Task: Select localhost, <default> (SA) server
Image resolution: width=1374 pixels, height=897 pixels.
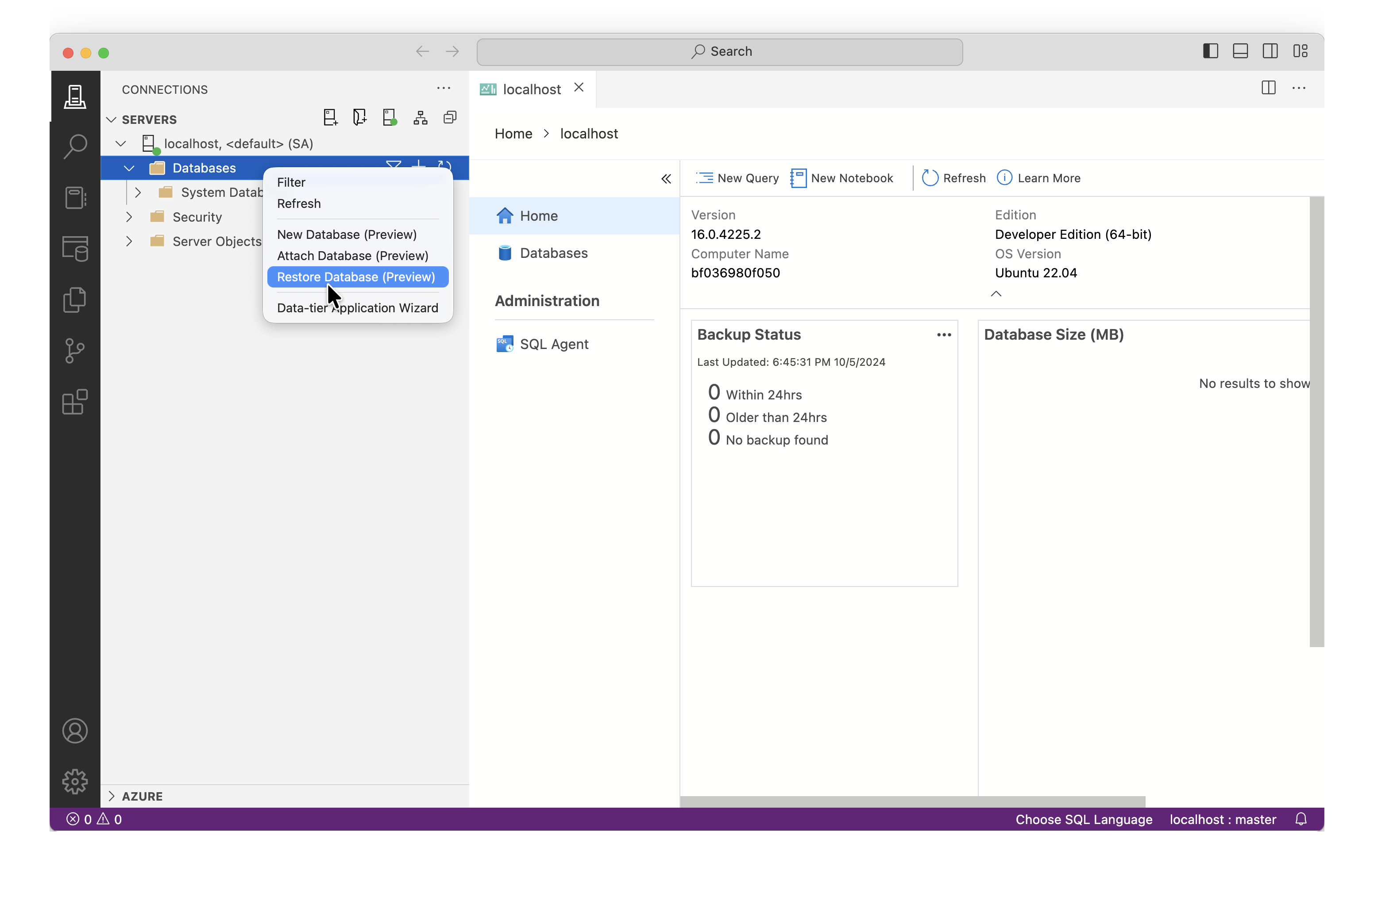Action: [x=239, y=144]
